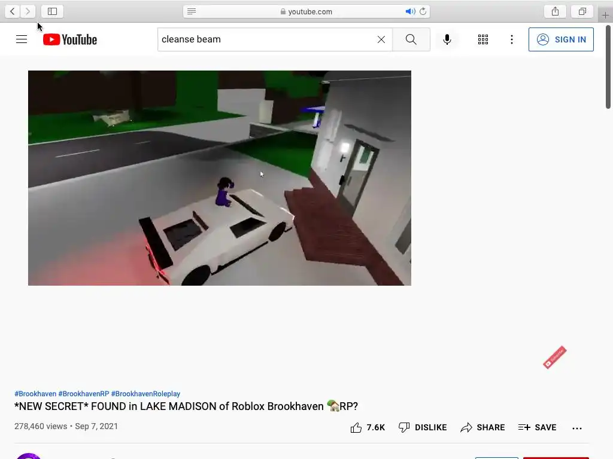This screenshot has width=613, height=459.
Task: Search by voice with the microphone
Action: pos(447,39)
